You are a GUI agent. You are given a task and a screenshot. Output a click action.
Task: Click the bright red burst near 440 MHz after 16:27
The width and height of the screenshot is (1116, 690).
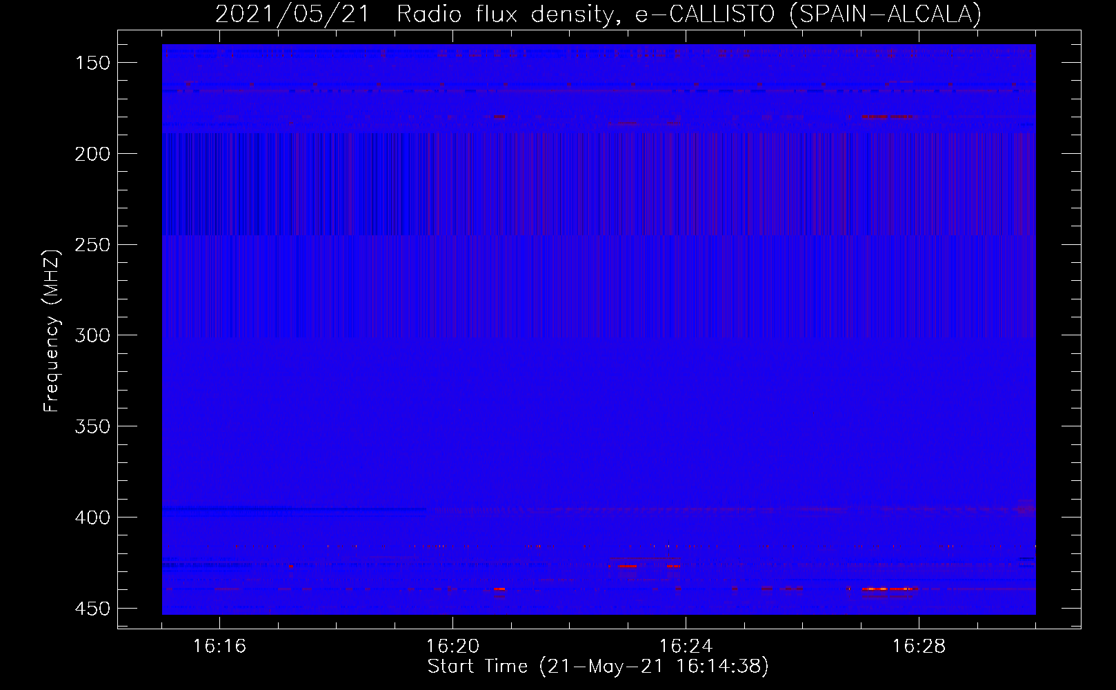(888, 589)
